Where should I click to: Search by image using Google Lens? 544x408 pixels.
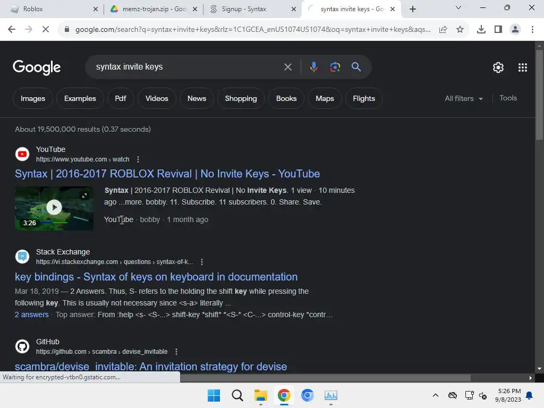click(x=335, y=67)
